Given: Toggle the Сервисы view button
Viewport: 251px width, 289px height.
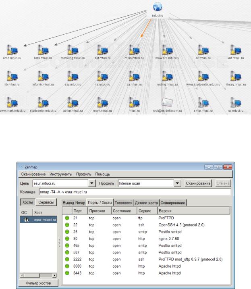Looking at the screenshot, I should [x=46, y=202].
